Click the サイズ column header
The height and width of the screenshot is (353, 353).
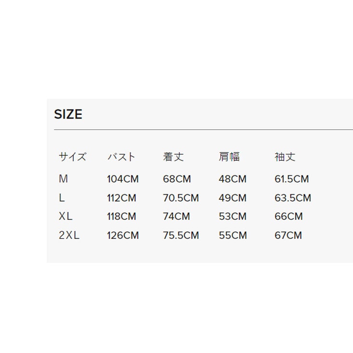pos(72,157)
